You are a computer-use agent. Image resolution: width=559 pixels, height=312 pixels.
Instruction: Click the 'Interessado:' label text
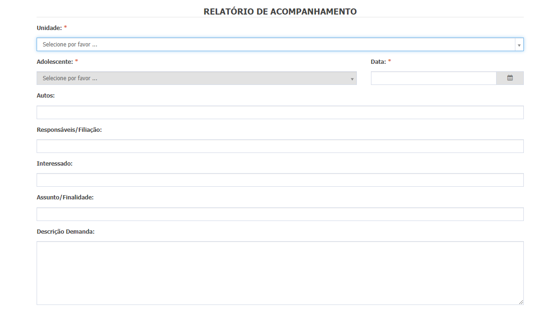pyautogui.click(x=54, y=164)
